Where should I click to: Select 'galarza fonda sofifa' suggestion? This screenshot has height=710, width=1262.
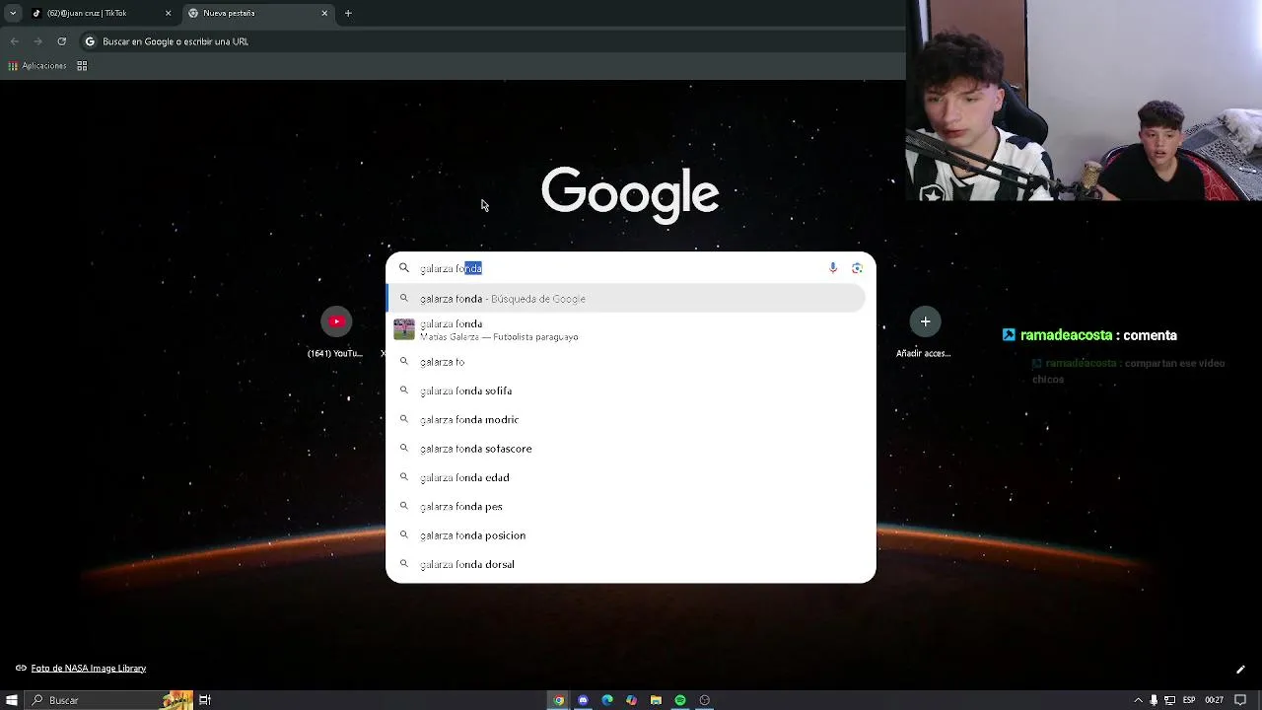(x=627, y=390)
